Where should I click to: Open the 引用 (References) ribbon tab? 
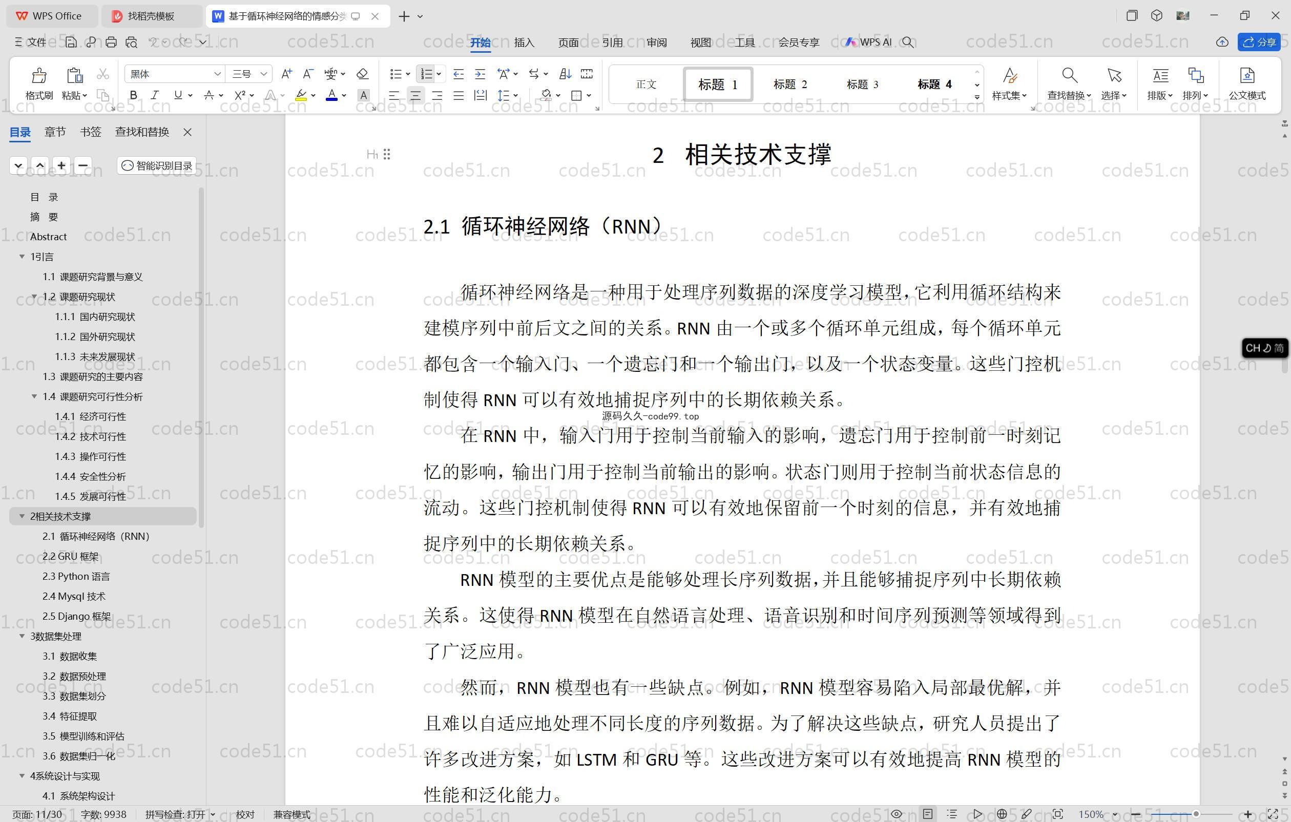(612, 43)
